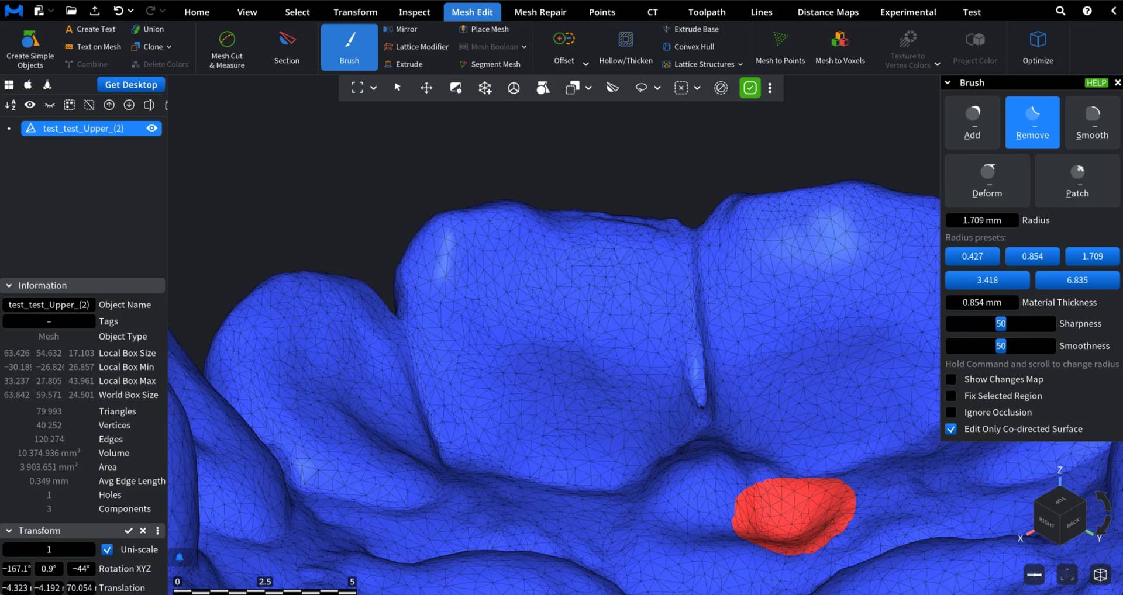
Task: Go to the Toolpath tab
Action: coord(707,12)
